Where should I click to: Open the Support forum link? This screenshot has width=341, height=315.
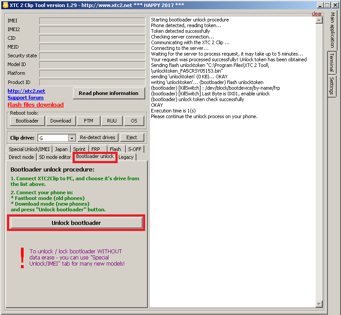point(26,98)
